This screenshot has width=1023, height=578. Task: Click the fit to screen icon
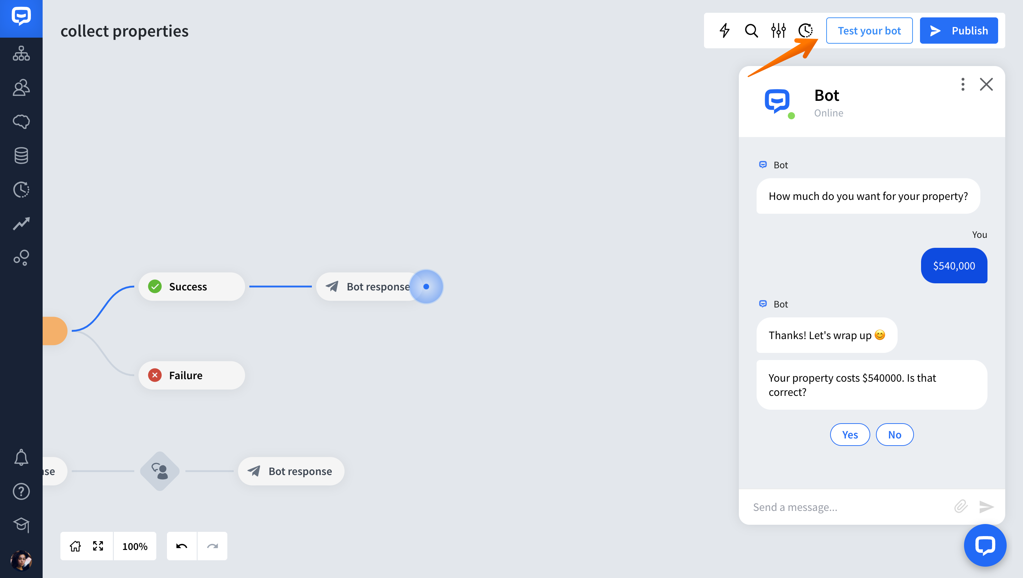pos(98,546)
